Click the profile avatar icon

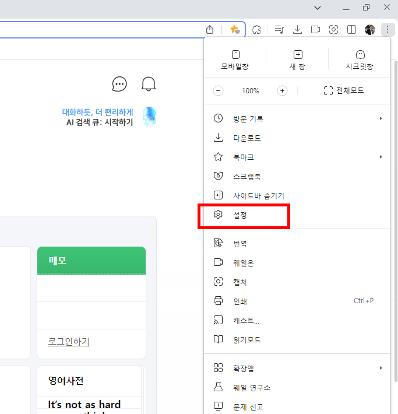370,30
